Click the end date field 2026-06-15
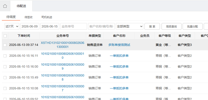 coord(50,26)
